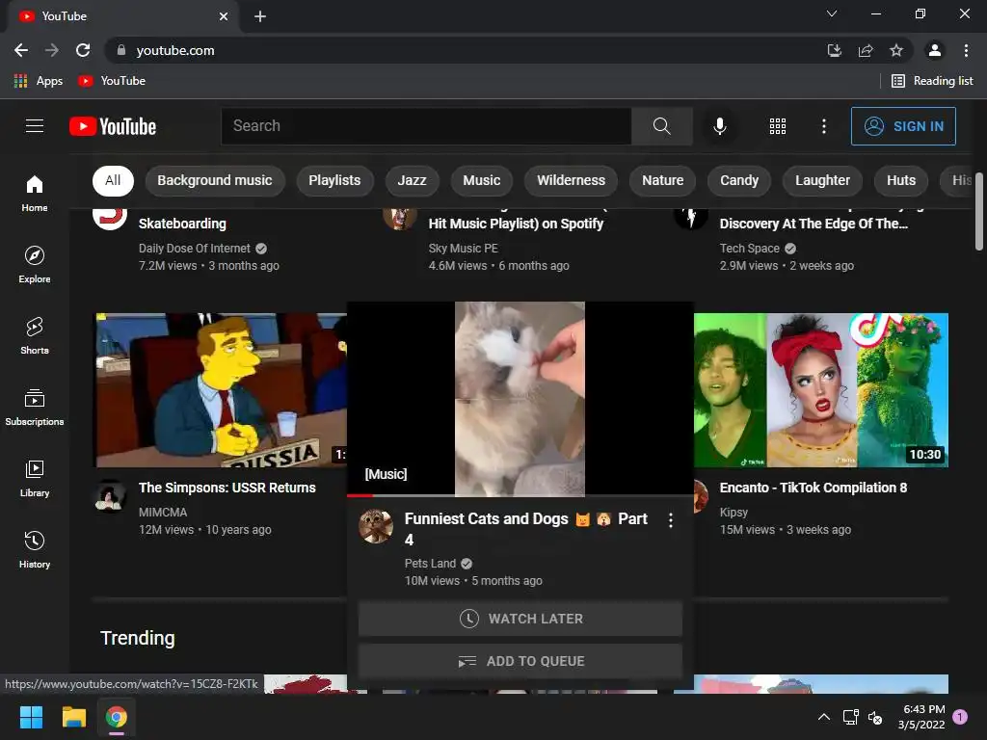Open Chrome's three-dot menu
Image resolution: width=987 pixels, height=740 pixels.
click(966, 50)
